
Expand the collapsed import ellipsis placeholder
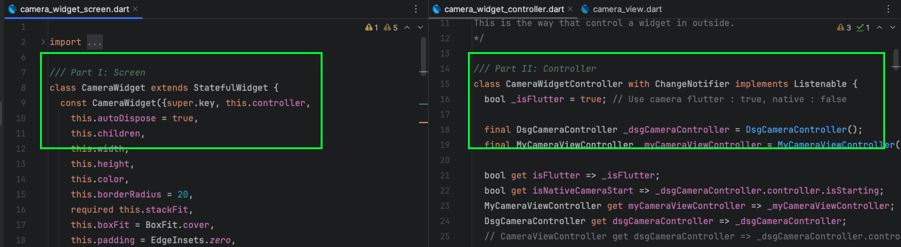point(95,42)
